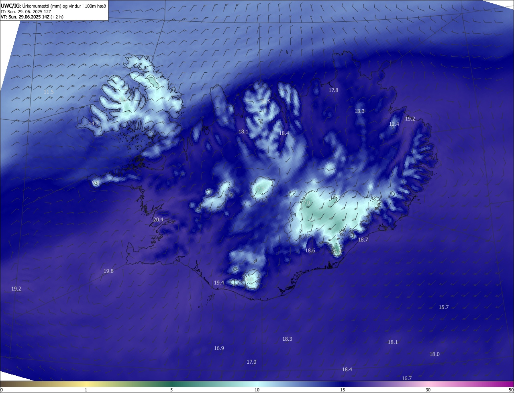The image size is (514, 393).
Task: Click the 0 tick on the color scale
Action: point(2,390)
